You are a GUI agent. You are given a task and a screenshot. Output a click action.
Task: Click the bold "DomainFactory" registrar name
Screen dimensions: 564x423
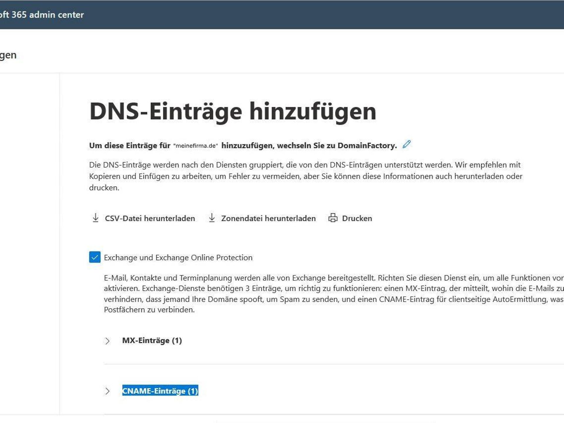[x=366, y=145]
